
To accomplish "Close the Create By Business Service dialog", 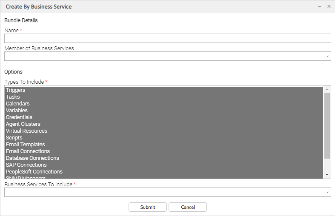I will [329, 6].
